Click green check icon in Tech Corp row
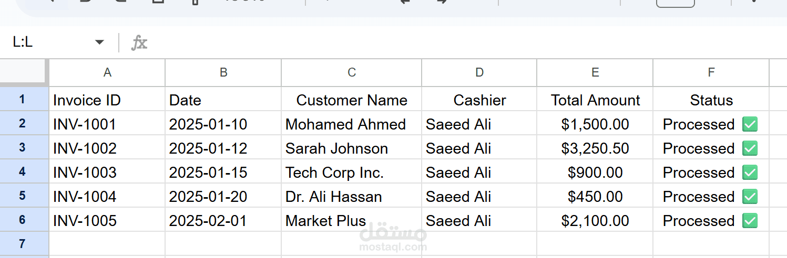787x258 pixels. pyautogui.click(x=750, y=173)
